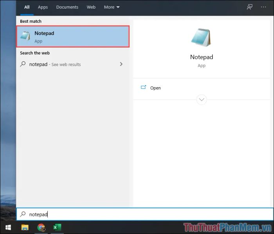This screenshot has width=274, height=234.
Task: Switch to the Apps tab
Action: tap(43, 7)
